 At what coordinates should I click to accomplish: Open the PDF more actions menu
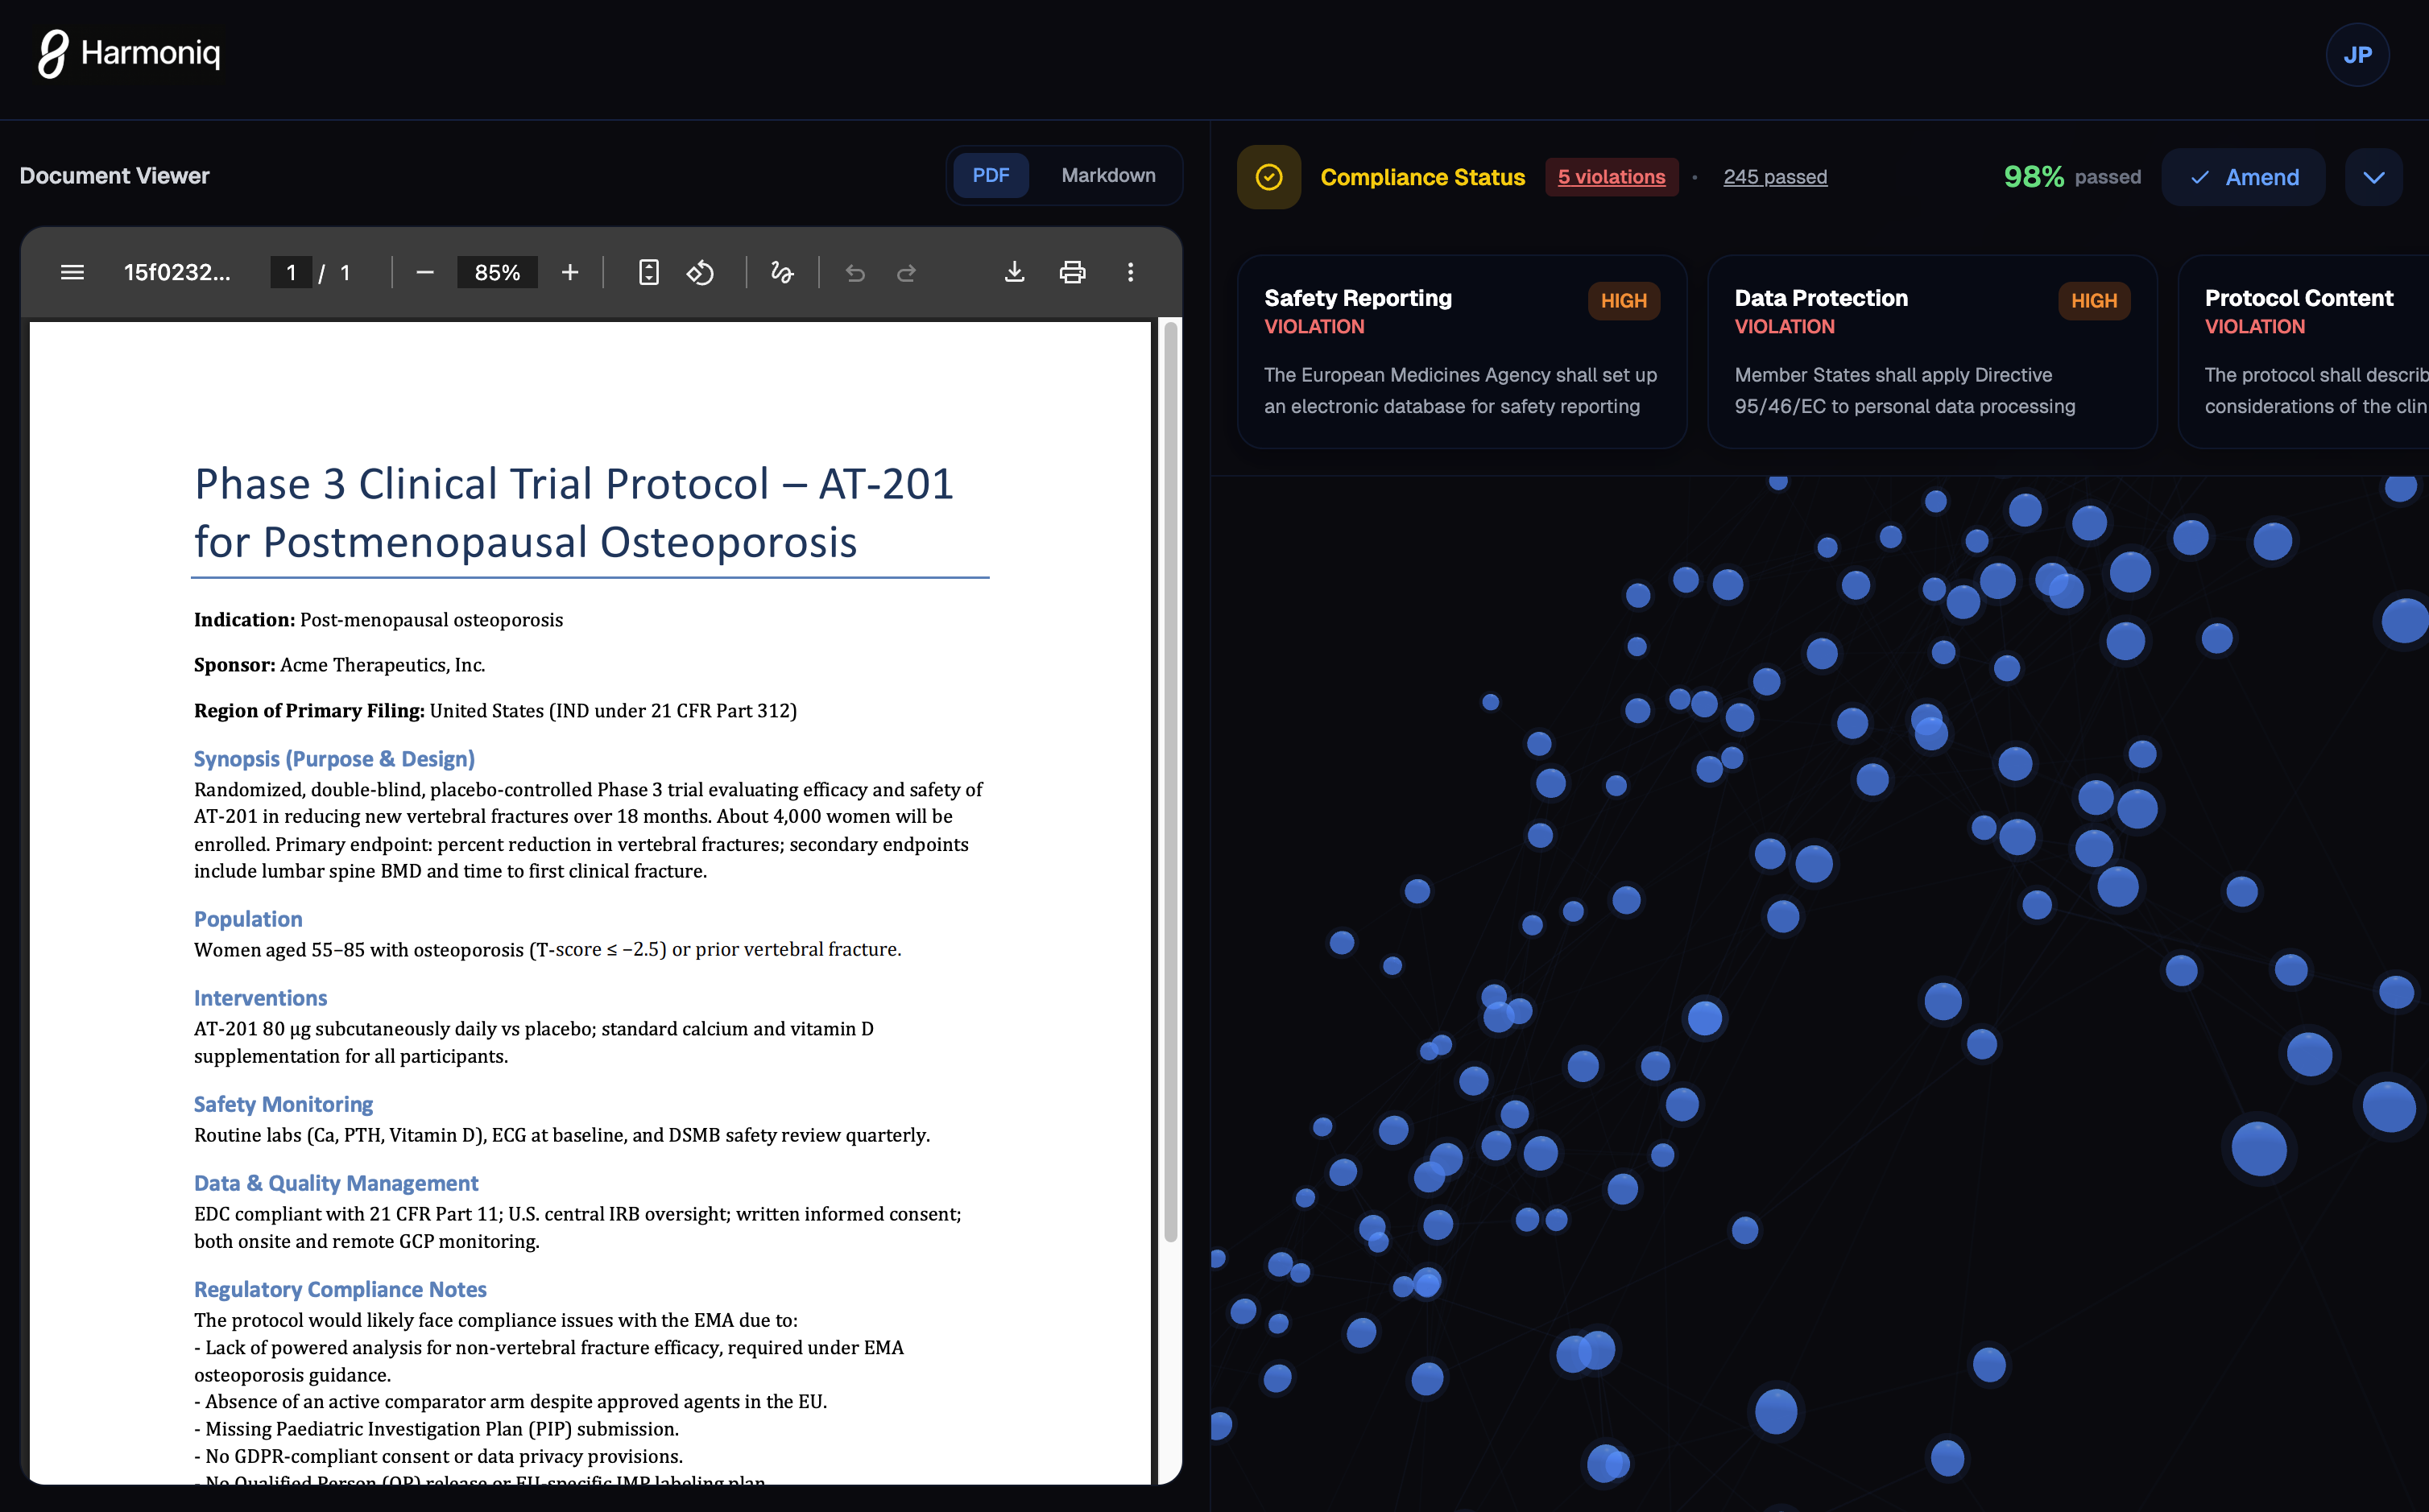coord(1130,272)
